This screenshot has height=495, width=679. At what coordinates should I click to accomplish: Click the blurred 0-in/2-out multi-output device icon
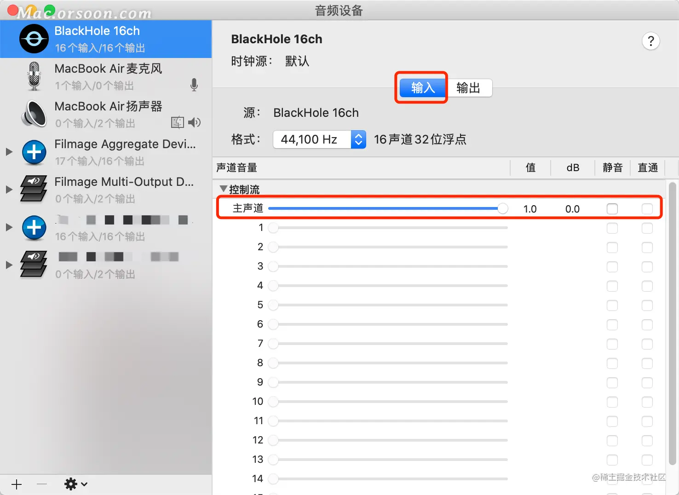click(34, 265)
